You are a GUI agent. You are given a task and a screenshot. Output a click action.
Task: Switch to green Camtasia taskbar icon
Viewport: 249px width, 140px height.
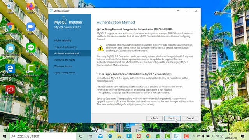pyautogui.click(x=167, y=136)
